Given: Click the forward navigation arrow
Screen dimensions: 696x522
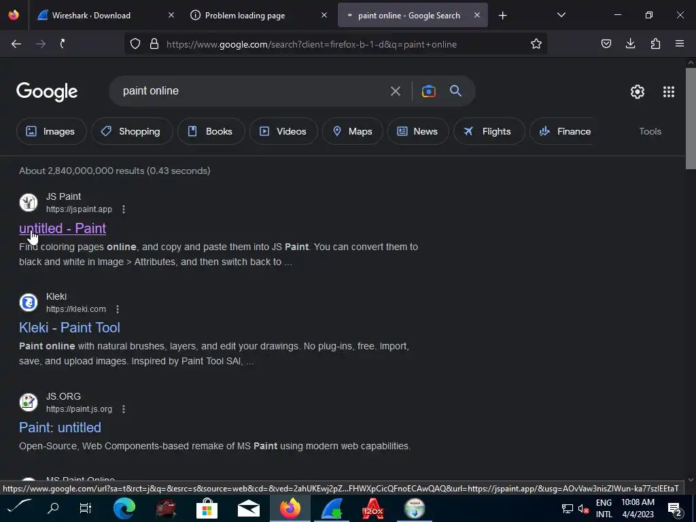Looking at the screenshot, I should pyautogui.click(x=41, y=44).
